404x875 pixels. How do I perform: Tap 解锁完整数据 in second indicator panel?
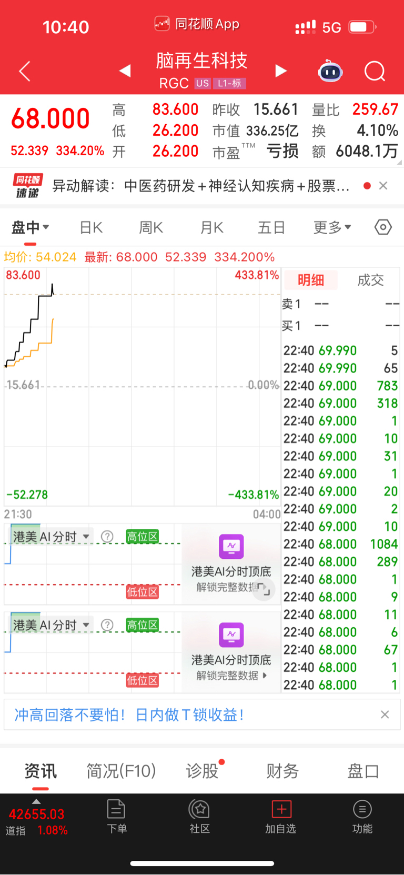point(231,675)
